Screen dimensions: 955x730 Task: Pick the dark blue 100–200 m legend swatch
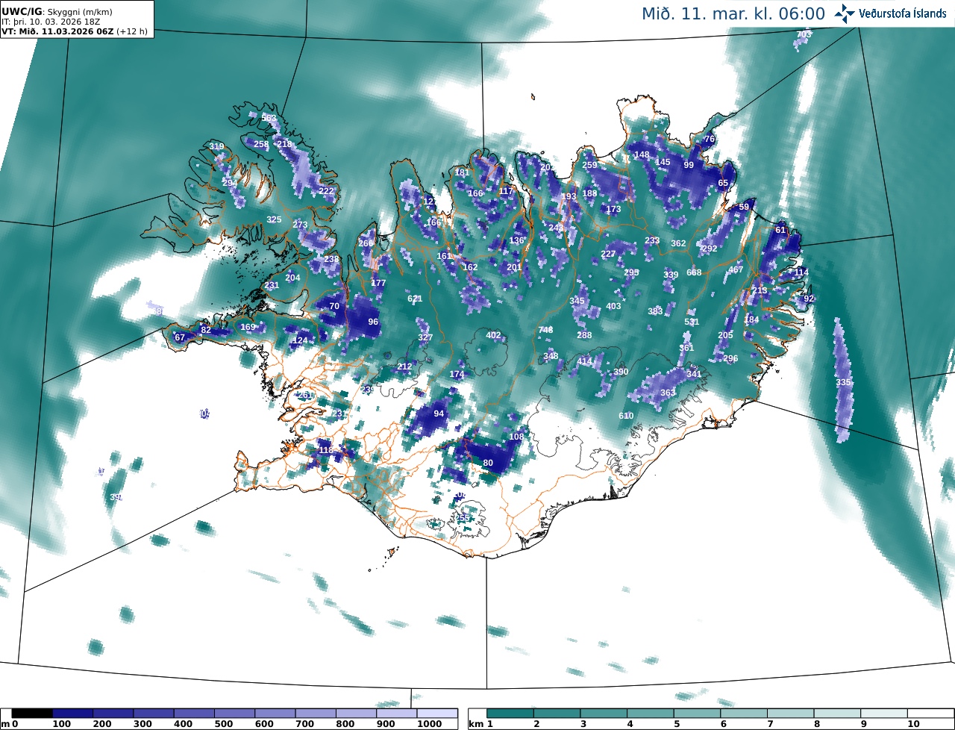pyautogui.click(x=72, y=714)
